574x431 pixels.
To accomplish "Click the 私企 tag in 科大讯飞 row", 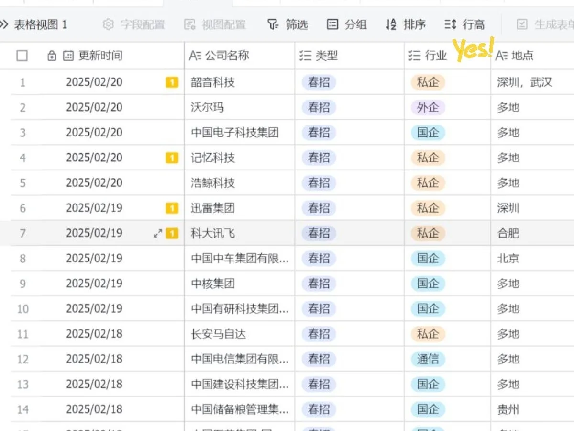I will coord(428,233).
